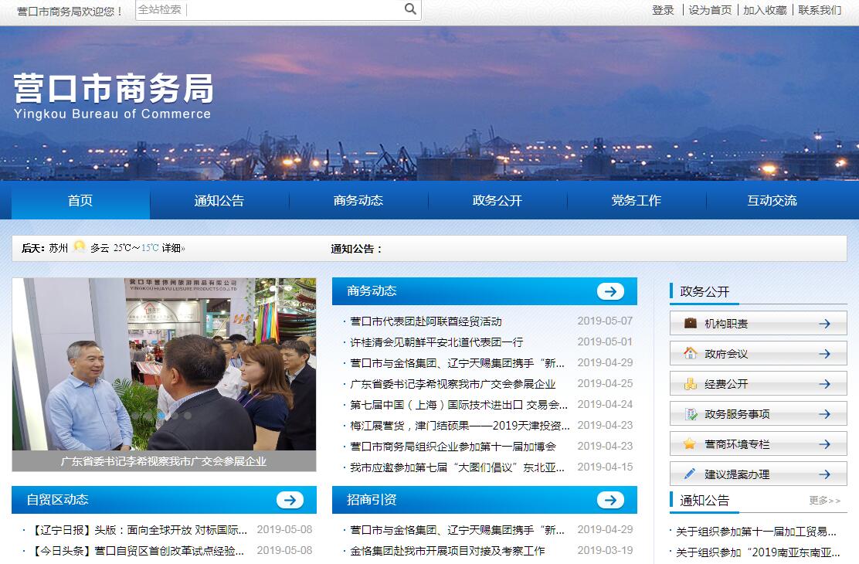Image resolution: width=859 pixels, height=564 pixels.
Task: Open the 招商引资 section arrow button
Action: (x=610, y=500)
